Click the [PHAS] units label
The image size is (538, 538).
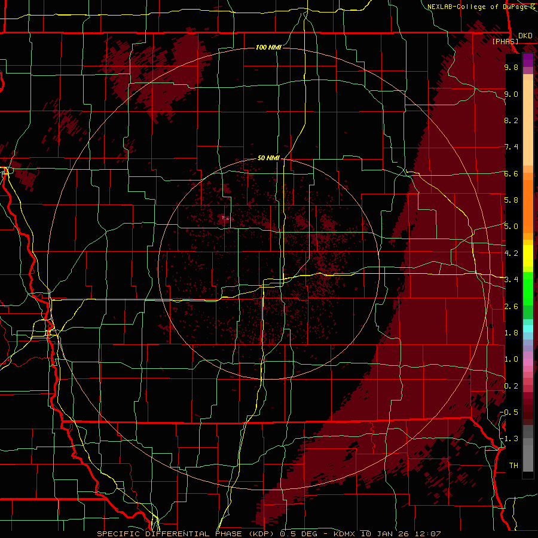point(505,41)
